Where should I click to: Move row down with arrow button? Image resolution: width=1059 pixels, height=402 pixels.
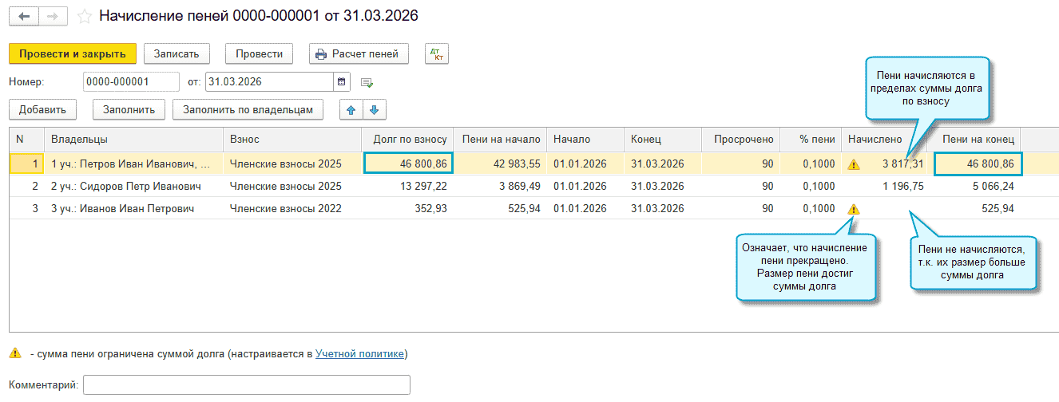click(x=374, y=109)
